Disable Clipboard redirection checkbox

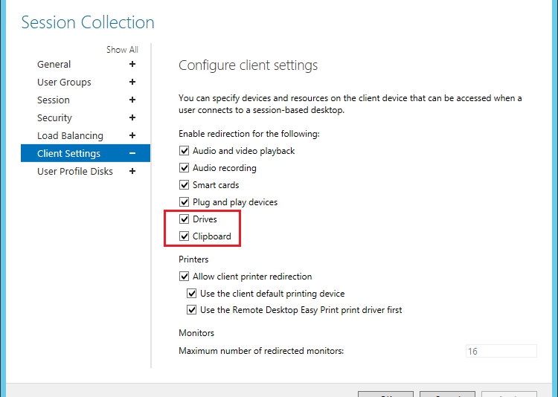[x=185, y=236]
